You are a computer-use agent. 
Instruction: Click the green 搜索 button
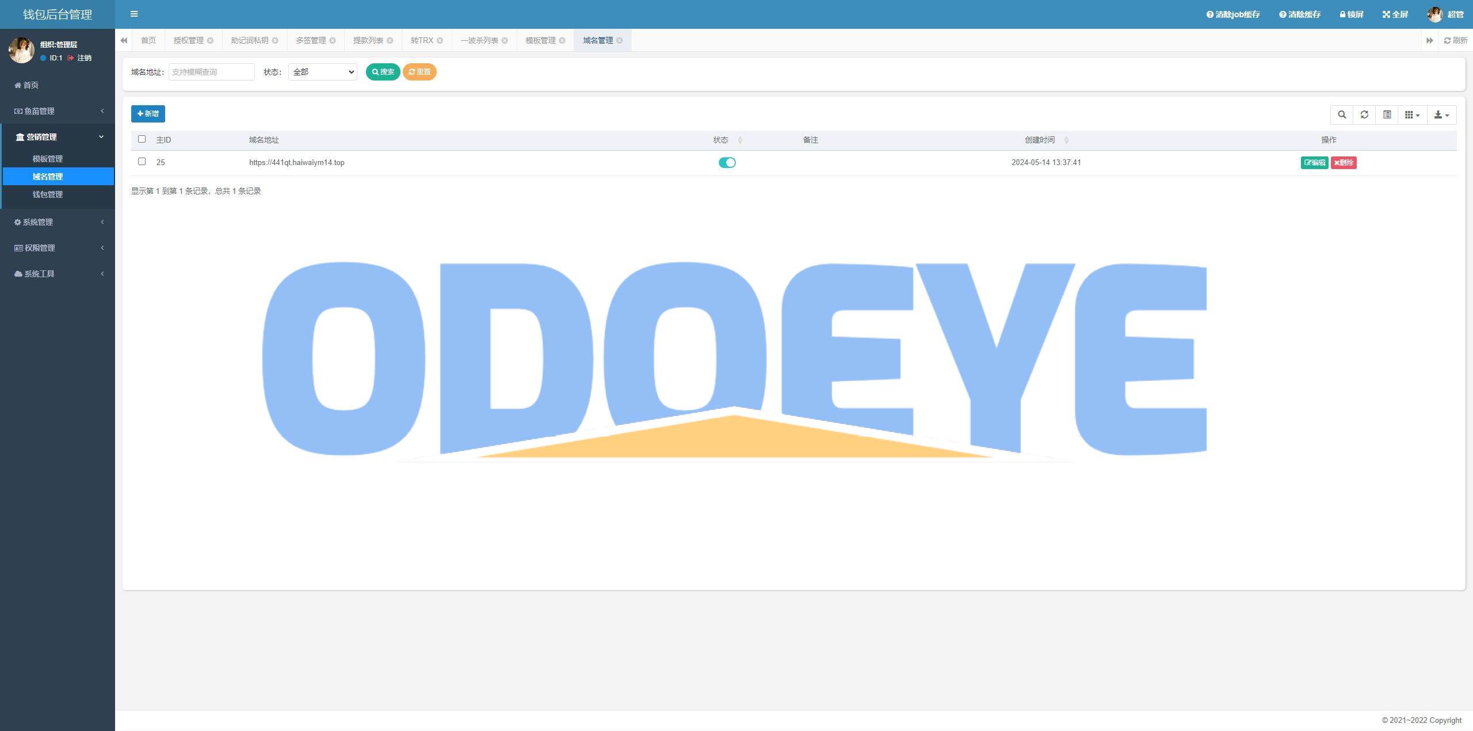[383, 72]
